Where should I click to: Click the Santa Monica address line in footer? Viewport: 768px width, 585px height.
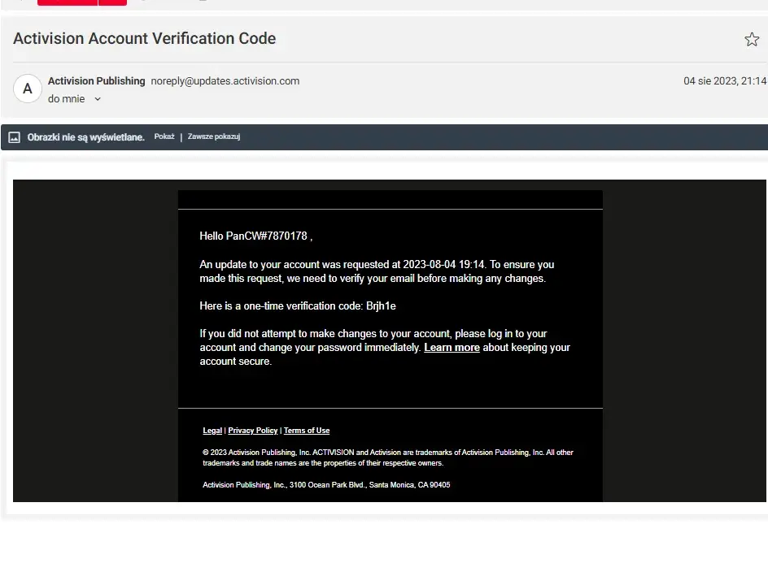pos(326,485)
